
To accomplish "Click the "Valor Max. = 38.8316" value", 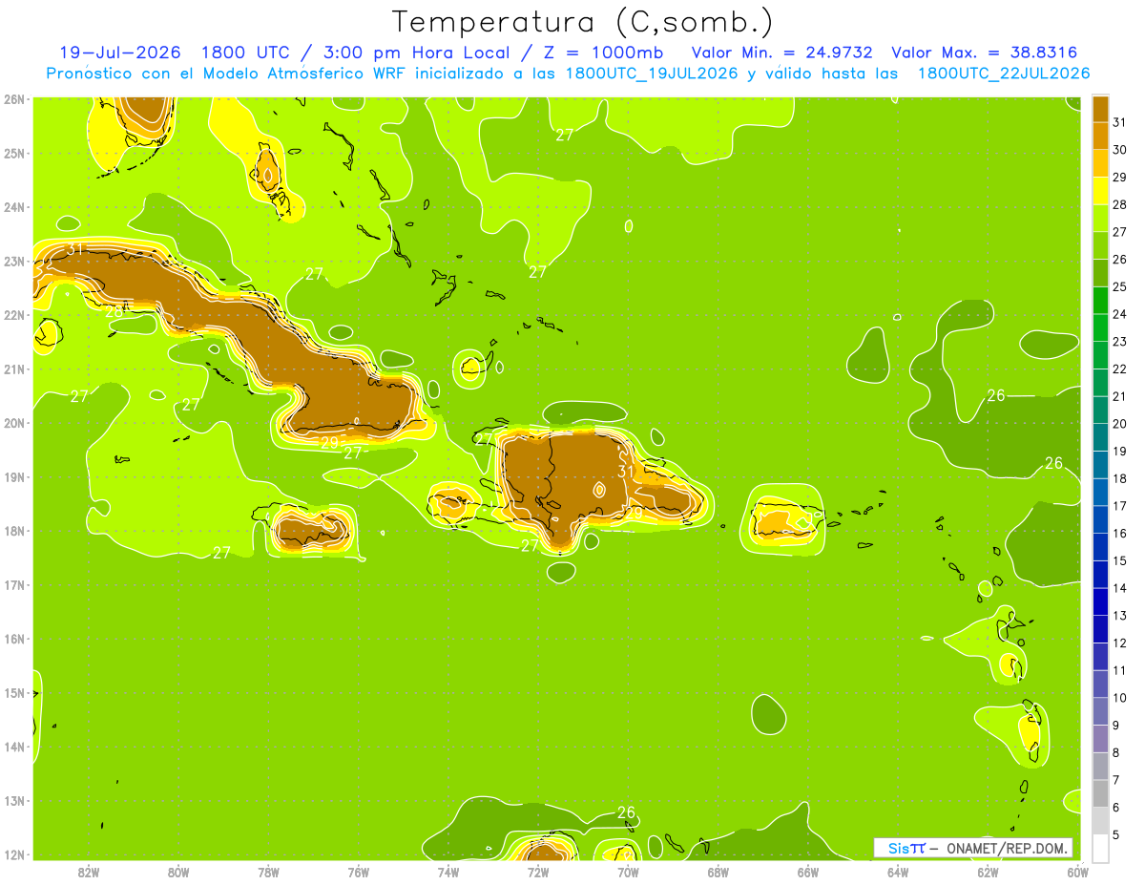I will (x=985, y=53).
